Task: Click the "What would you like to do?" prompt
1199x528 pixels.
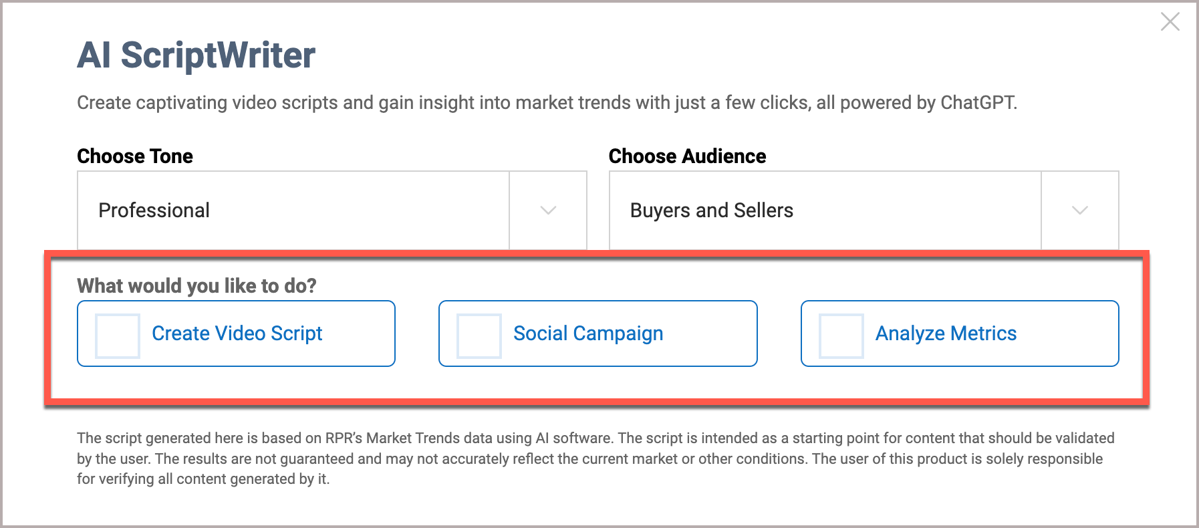Action: [x=196, y=286]
